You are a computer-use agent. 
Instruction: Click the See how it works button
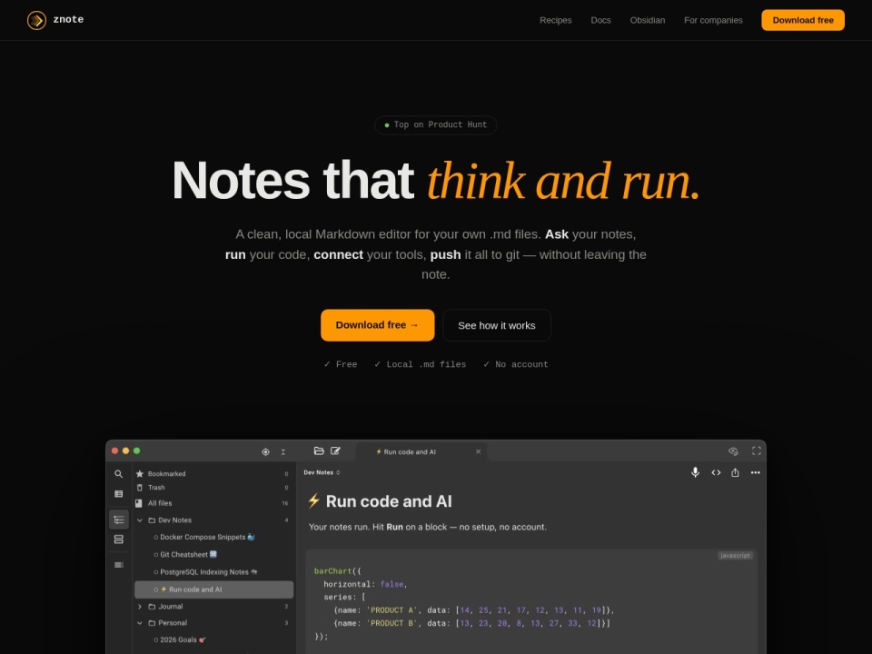point(497,325)
